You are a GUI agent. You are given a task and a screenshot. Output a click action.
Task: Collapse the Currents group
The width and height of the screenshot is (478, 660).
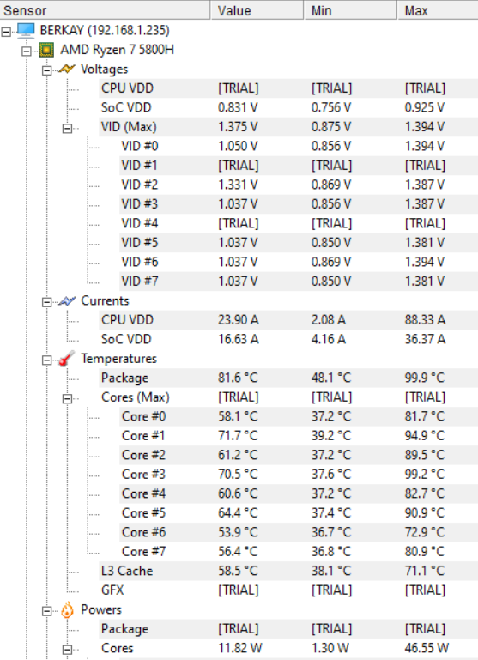pos(46,302)
